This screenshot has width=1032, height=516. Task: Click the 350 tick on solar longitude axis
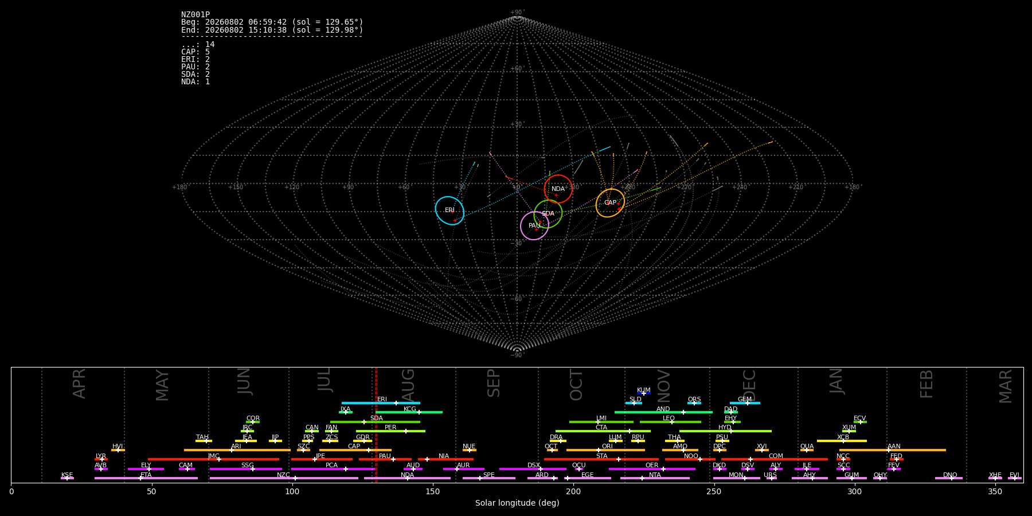(x=995, y=492)
